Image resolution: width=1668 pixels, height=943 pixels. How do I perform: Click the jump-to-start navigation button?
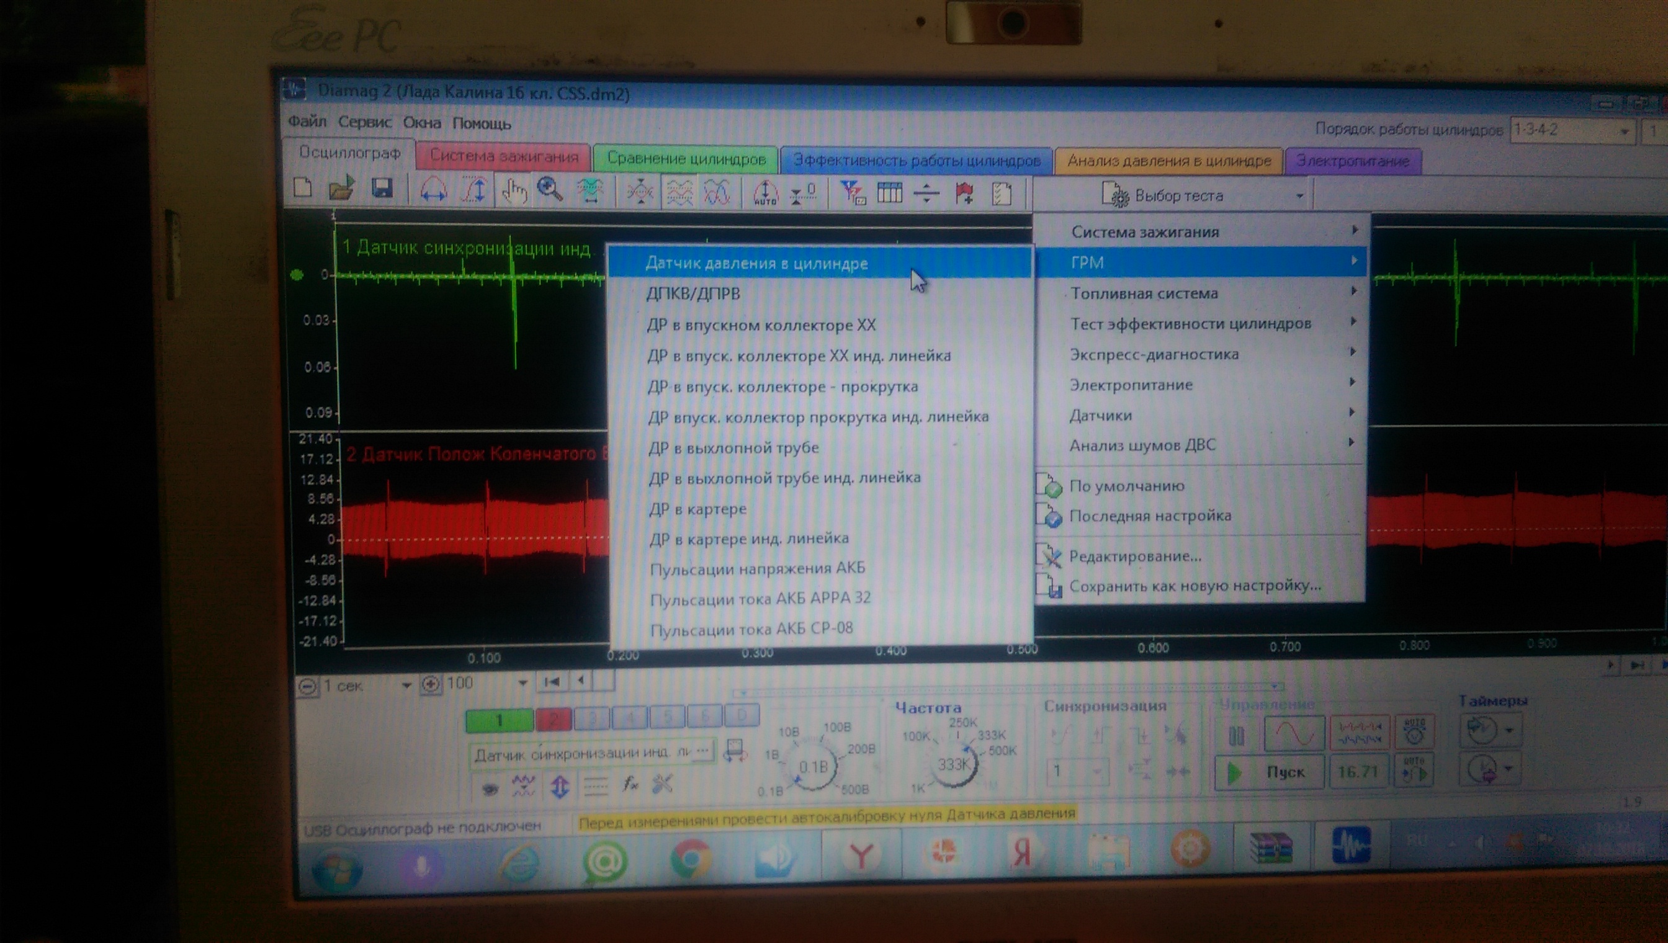click(552, 681)
